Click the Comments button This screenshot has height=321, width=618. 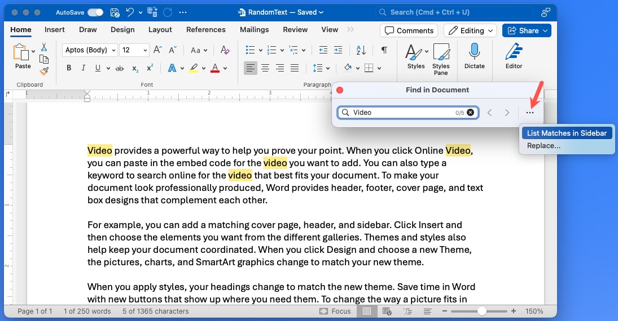tap(409, 30)
